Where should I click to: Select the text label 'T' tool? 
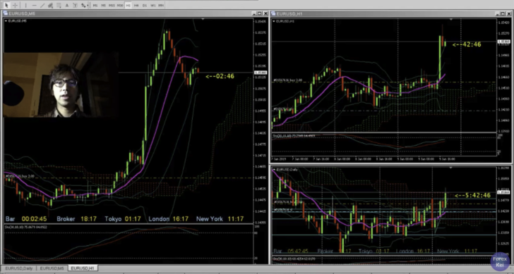[75, 5]
